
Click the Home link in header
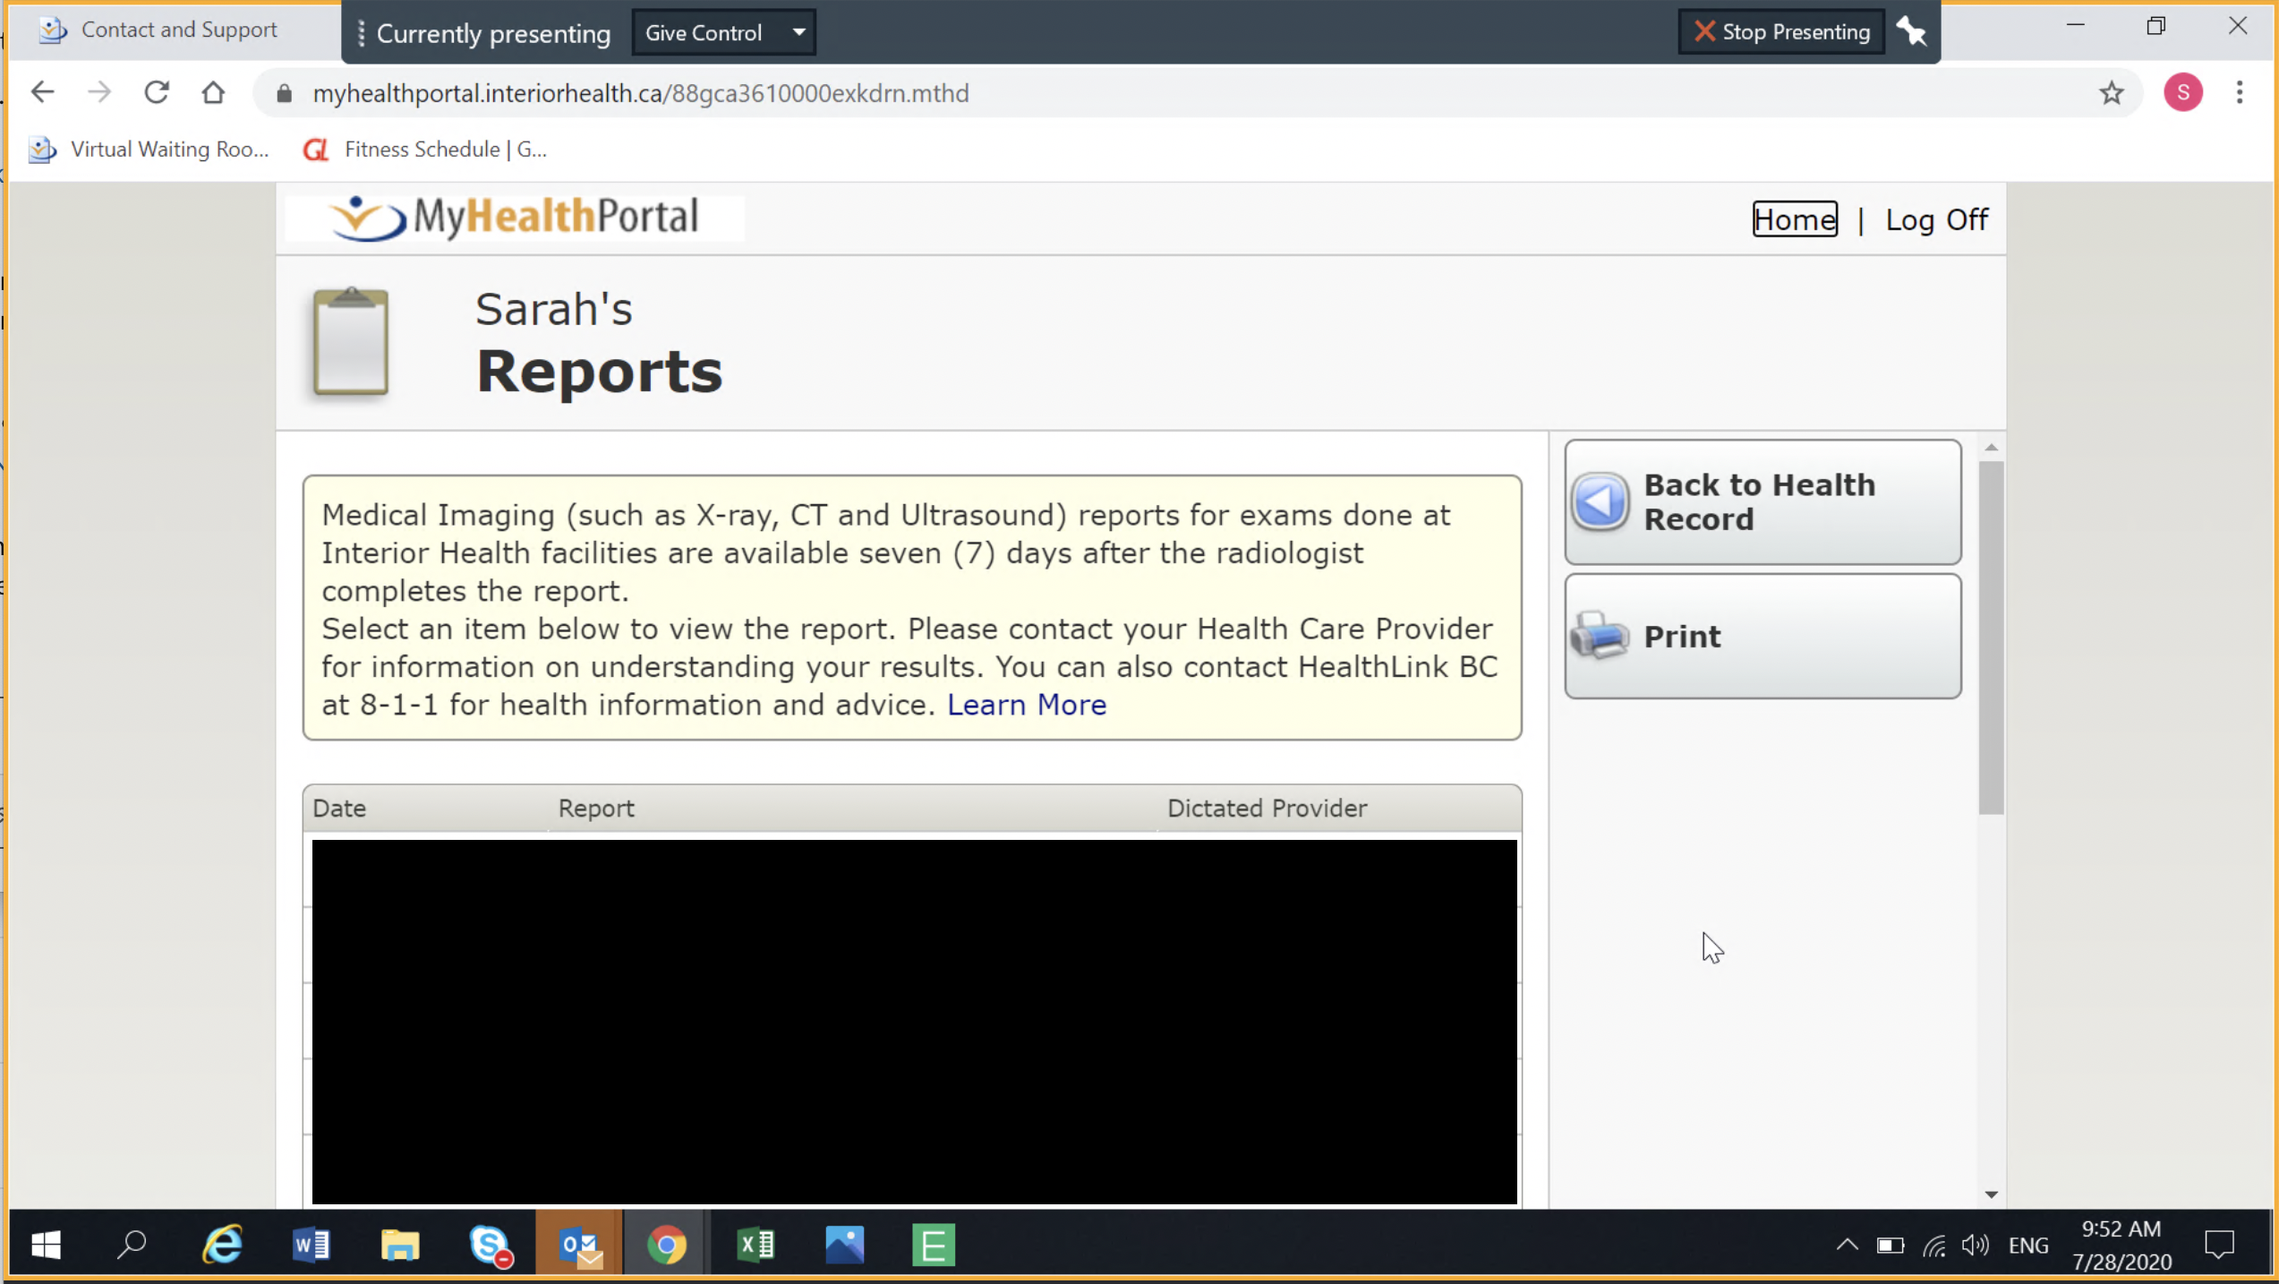(1794, 219)
